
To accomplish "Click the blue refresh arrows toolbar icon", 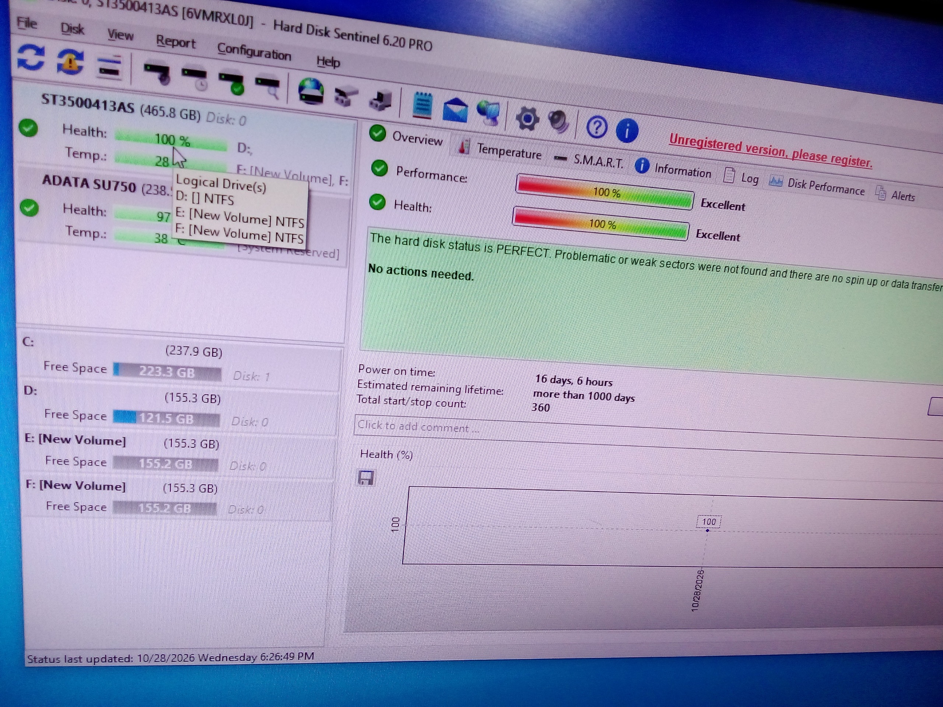I will (x=31, y=57).
